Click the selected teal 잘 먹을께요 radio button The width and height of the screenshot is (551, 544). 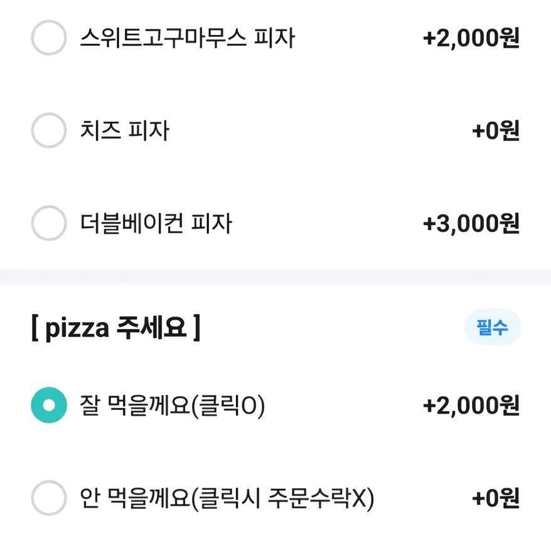(49, 405)
